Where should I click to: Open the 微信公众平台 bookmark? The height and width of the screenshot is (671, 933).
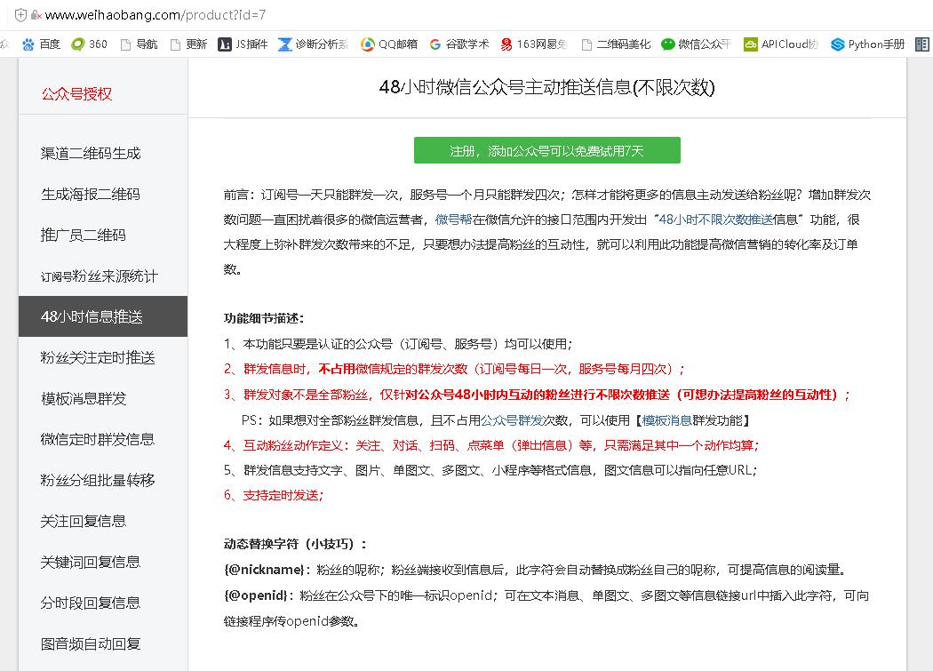point(696,44)
